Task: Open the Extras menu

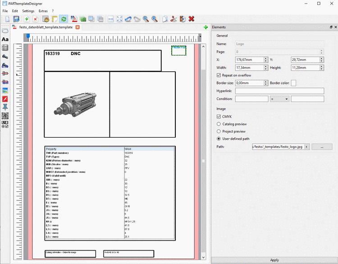Action: 43,11
